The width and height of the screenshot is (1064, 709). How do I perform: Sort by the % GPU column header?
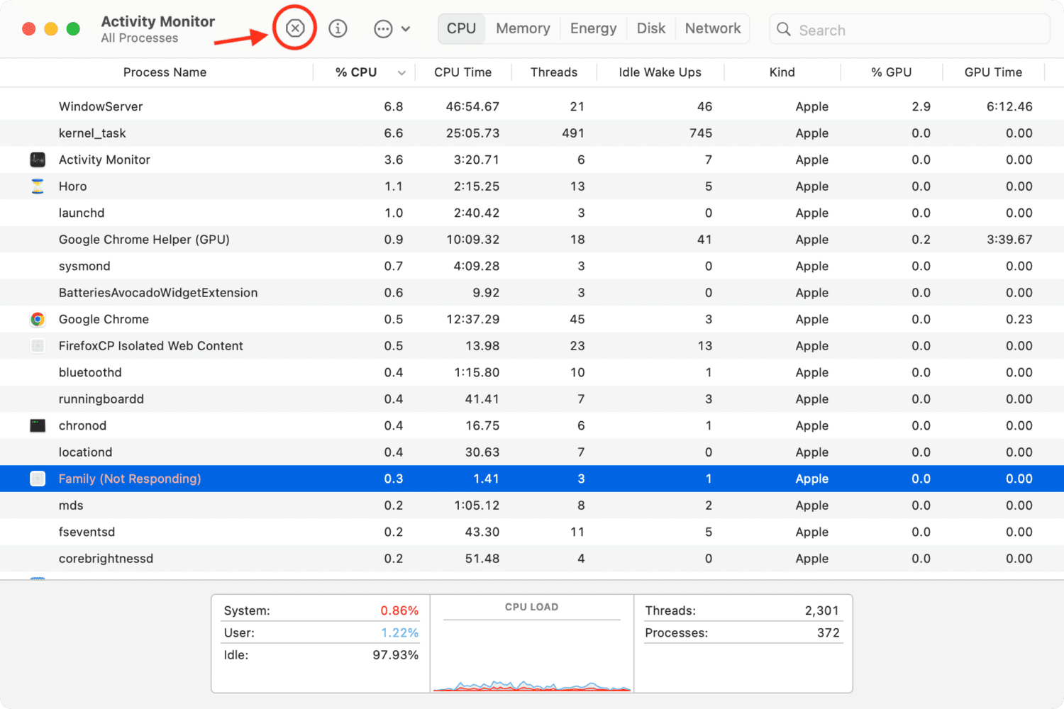pyautogui.click(x=892, y=72)
